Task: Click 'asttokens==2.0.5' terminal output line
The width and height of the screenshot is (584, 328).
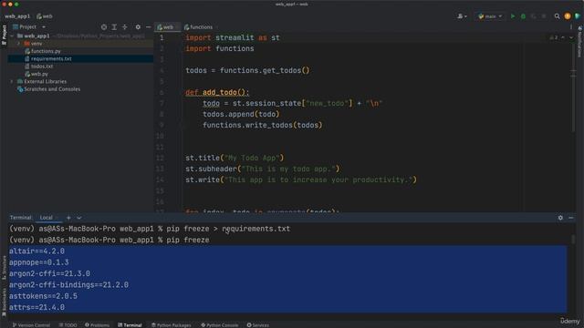Action: [43, 296]
